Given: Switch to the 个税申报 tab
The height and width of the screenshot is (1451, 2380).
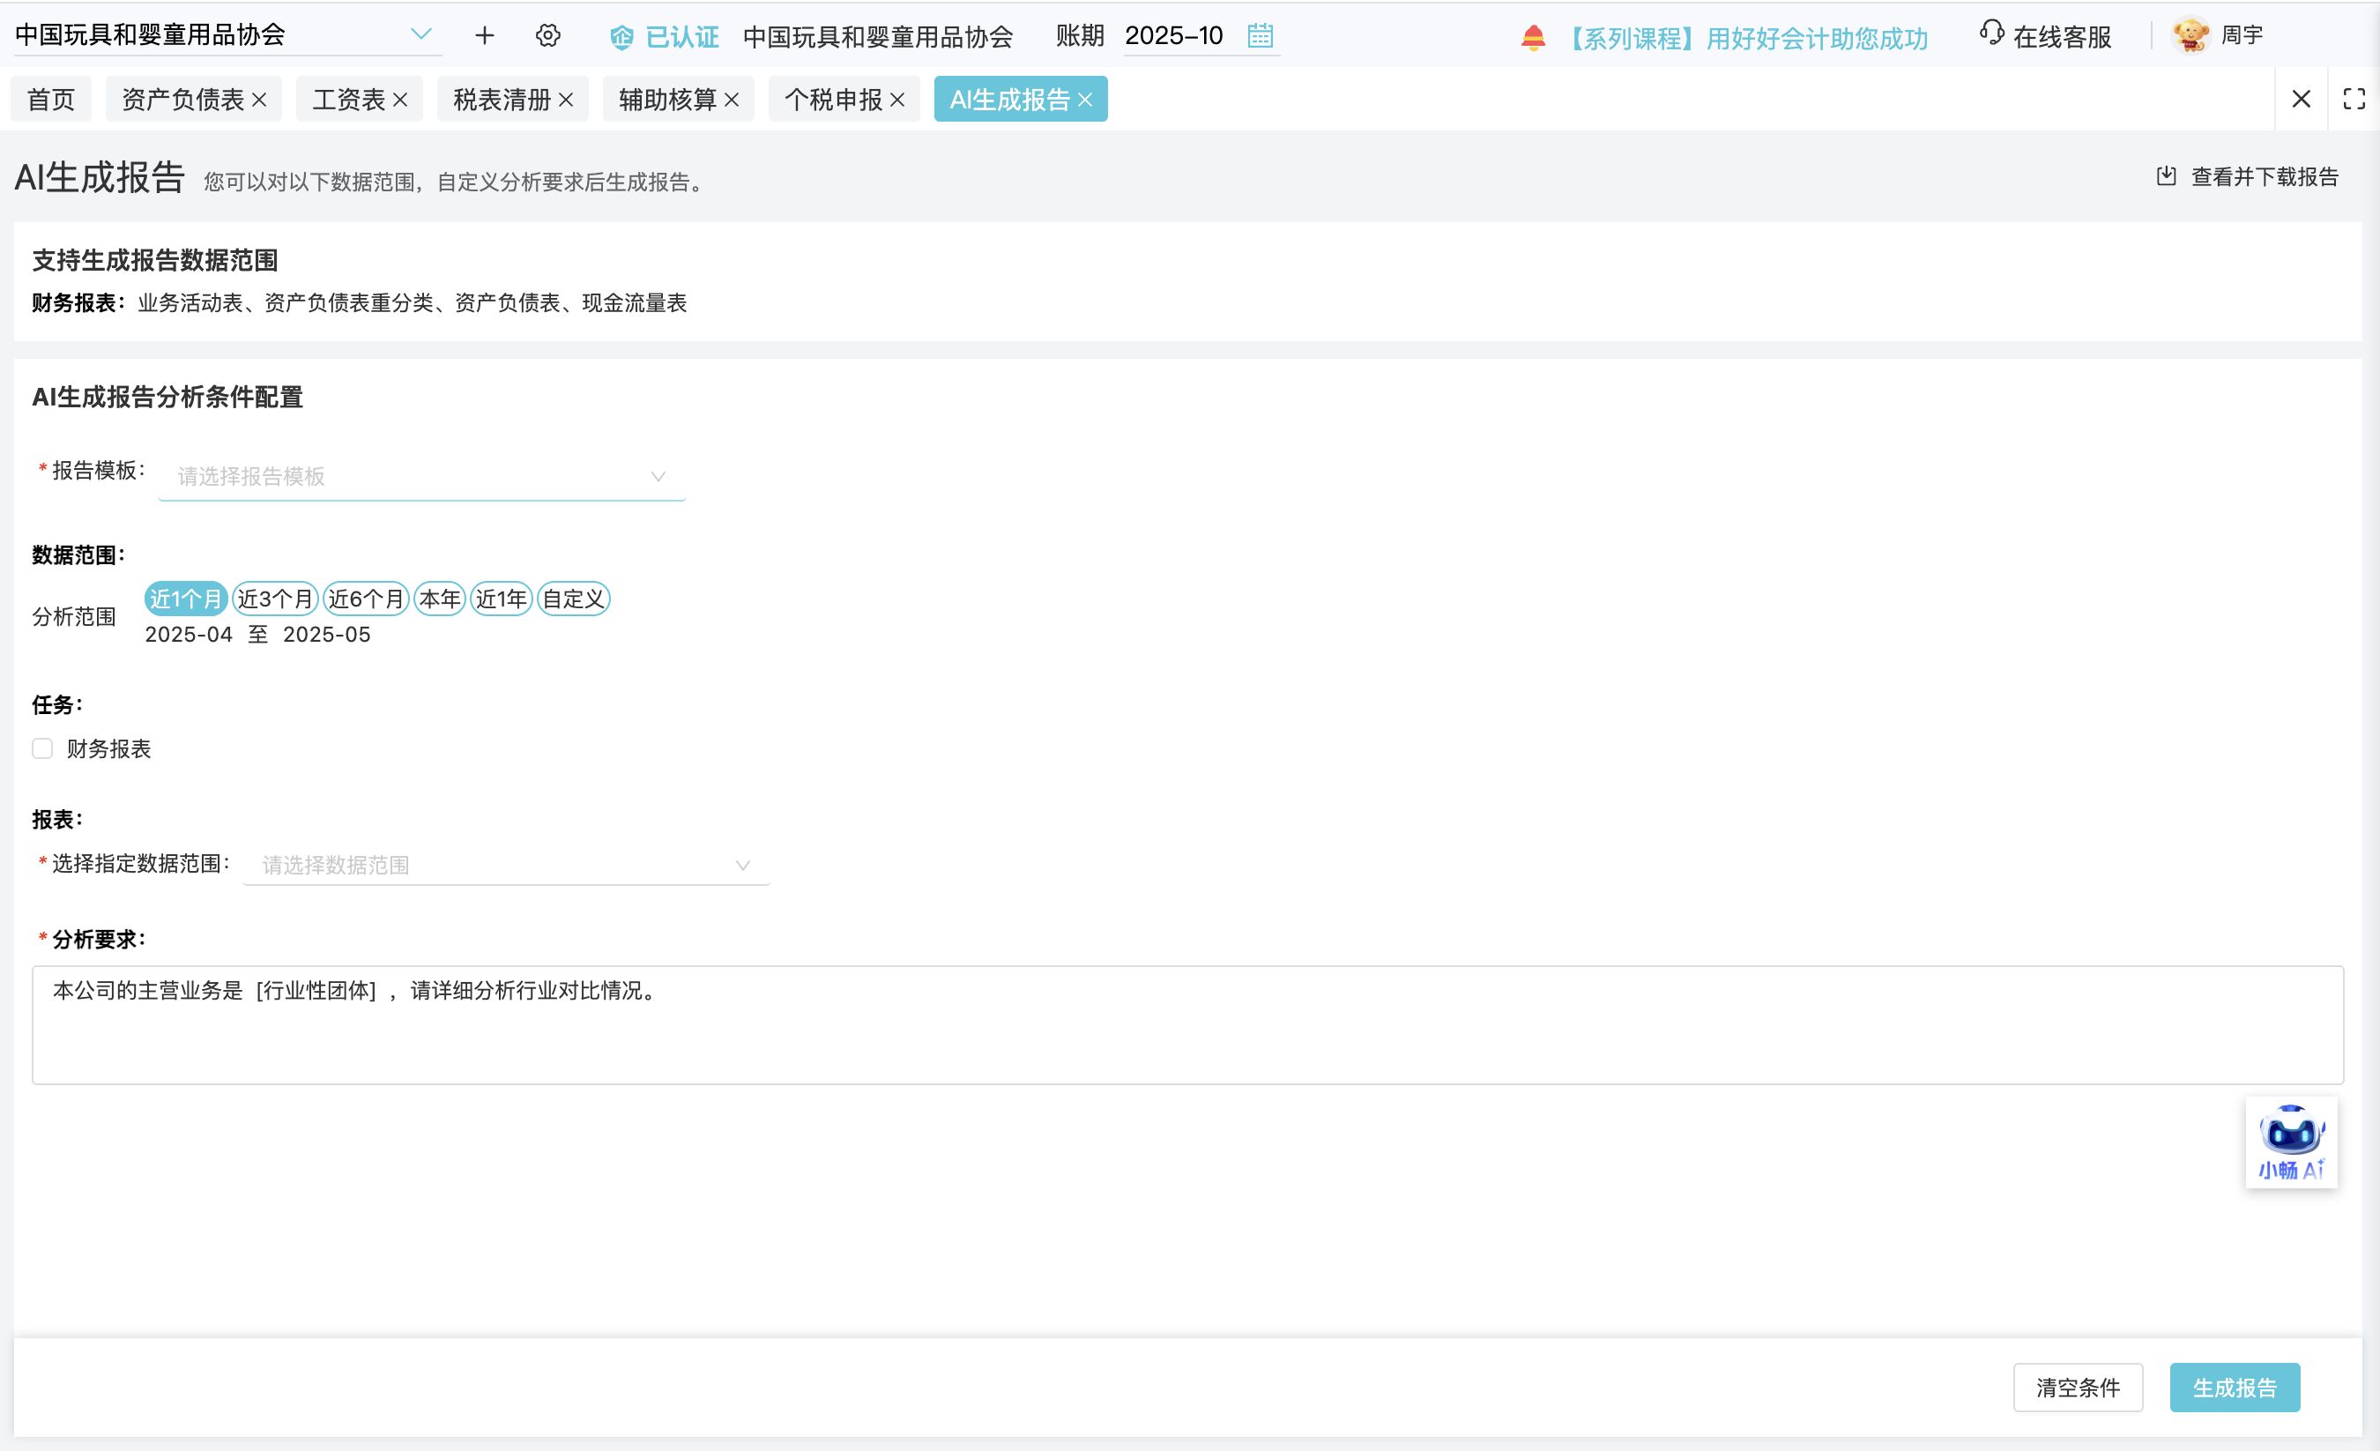Looking at the screenshot, I should 833,100.
